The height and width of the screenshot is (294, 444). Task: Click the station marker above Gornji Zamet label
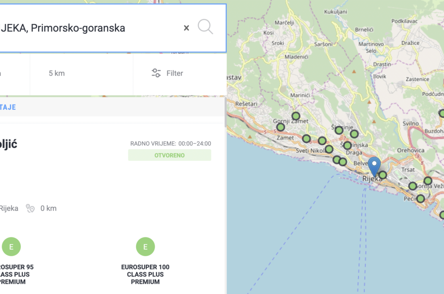tap(296, 116)
